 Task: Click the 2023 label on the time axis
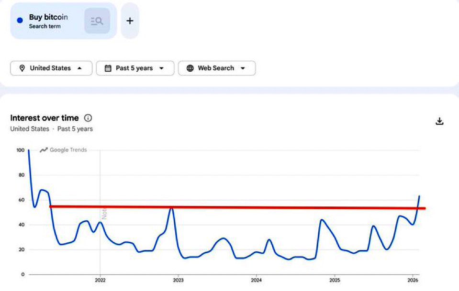(x=178, y=280)
